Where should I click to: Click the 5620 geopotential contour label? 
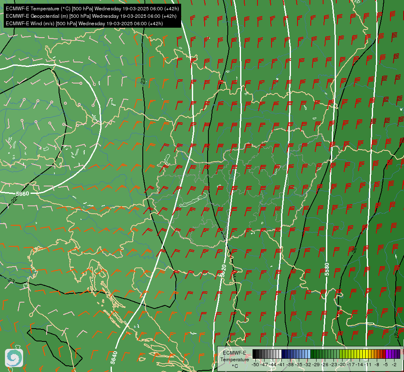click(x=223, y=271)
